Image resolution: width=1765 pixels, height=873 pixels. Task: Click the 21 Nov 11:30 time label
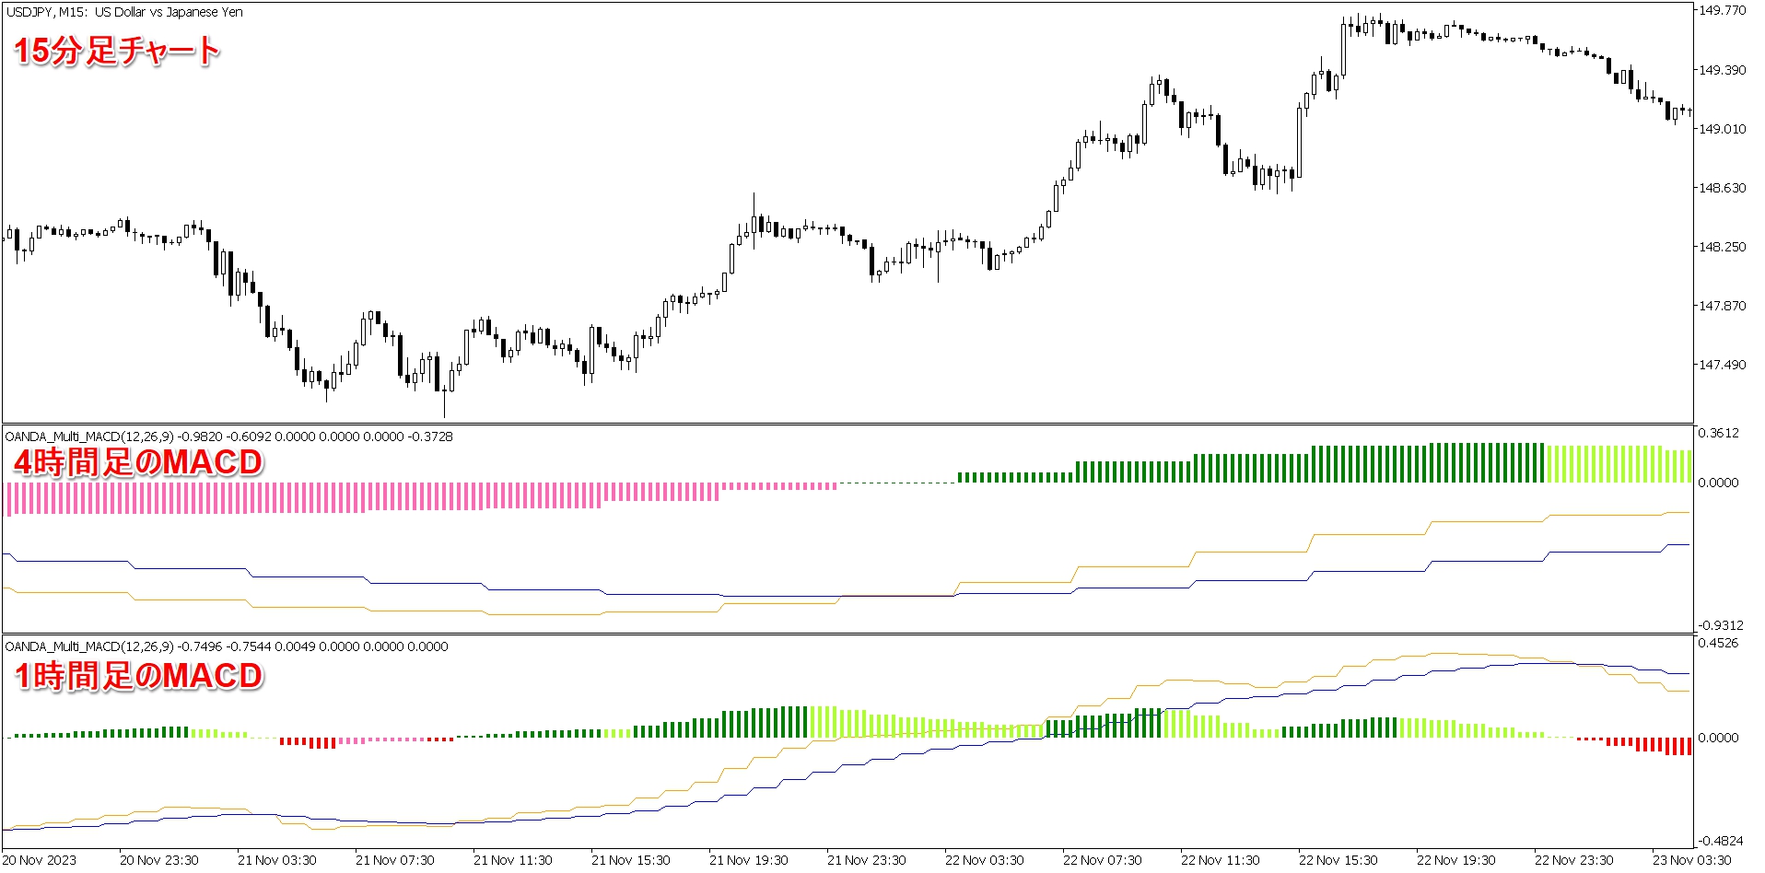pos(512,860)
